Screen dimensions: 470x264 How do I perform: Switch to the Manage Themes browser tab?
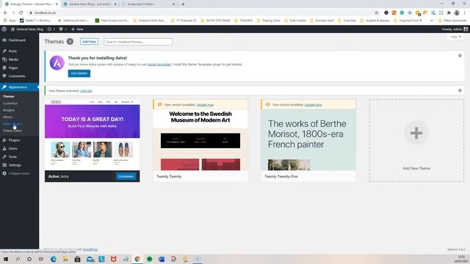tap(30, 4)
